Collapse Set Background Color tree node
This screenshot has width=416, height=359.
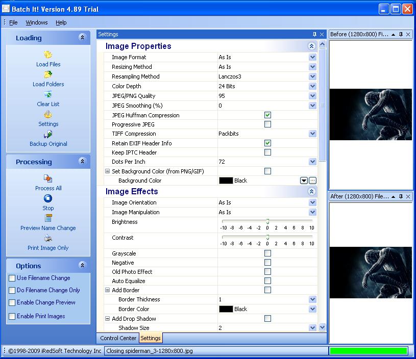[x=108, y=171]
